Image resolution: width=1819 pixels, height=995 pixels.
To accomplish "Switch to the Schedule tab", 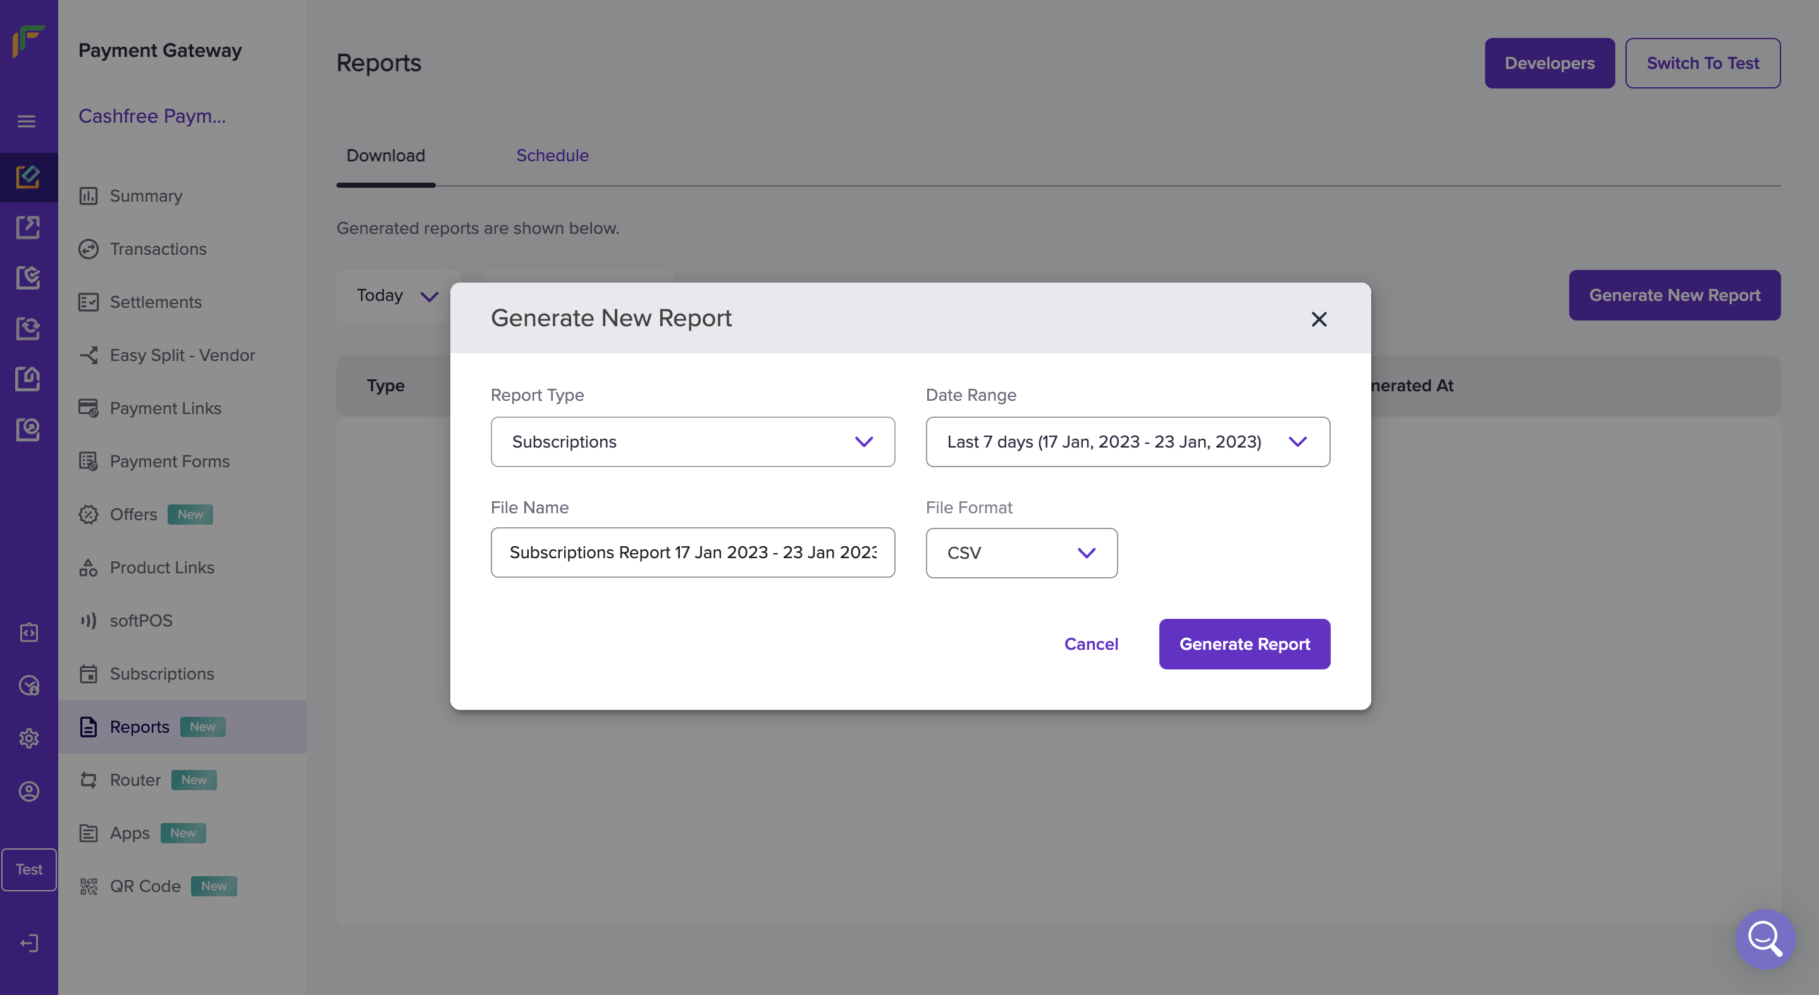I will [552, 156].
